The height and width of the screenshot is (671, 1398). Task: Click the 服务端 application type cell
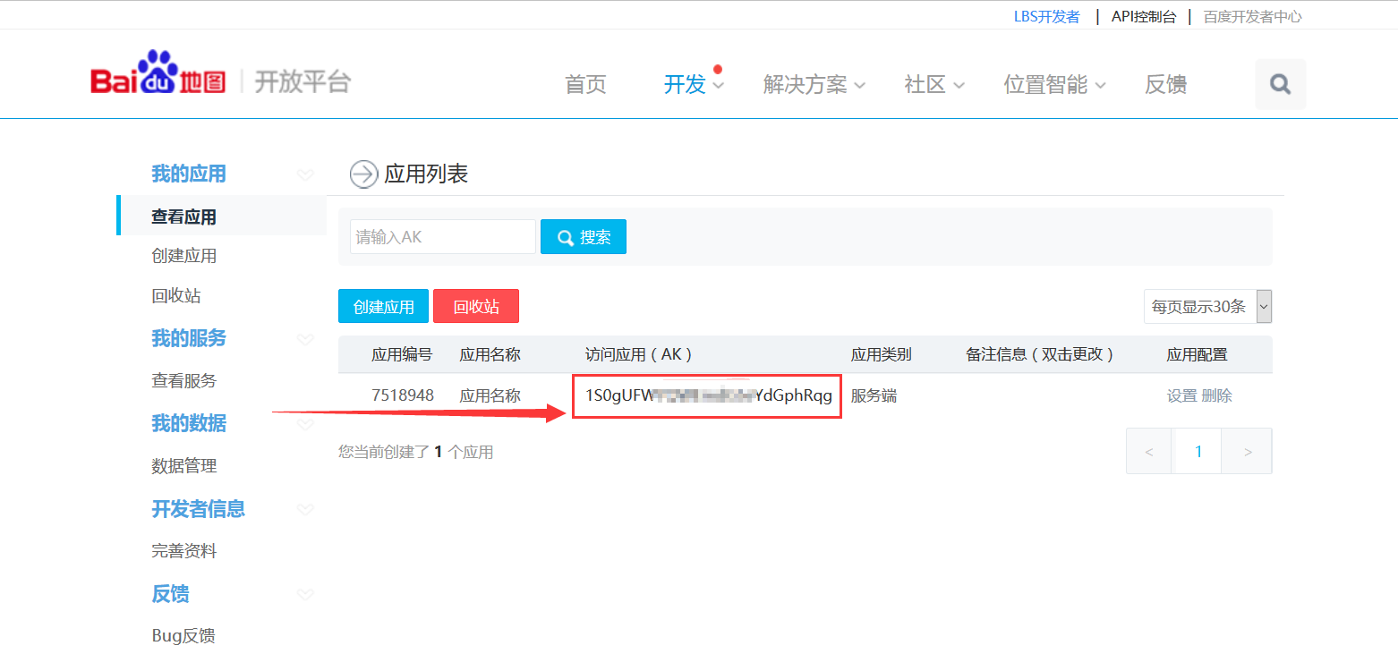[x=874, y=395]
